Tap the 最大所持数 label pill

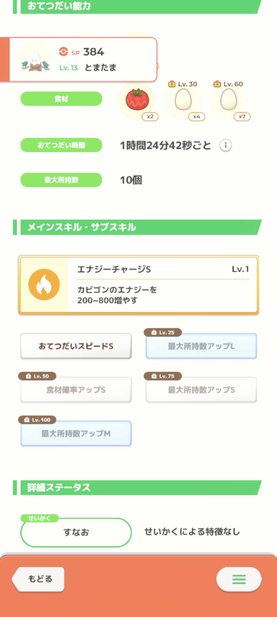61,180
